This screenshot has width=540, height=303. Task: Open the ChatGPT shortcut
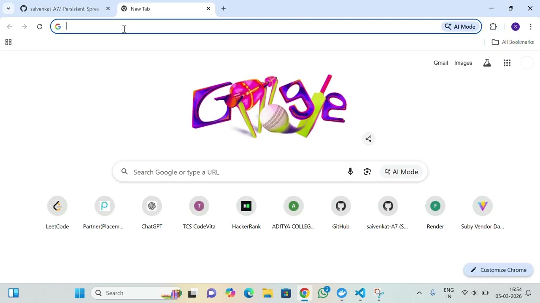coord(152,213)
